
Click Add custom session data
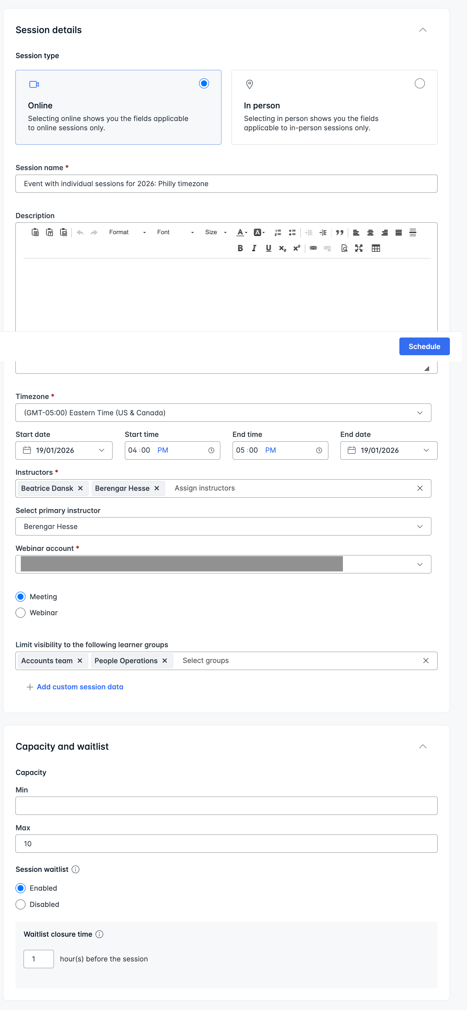click(75, 687)
